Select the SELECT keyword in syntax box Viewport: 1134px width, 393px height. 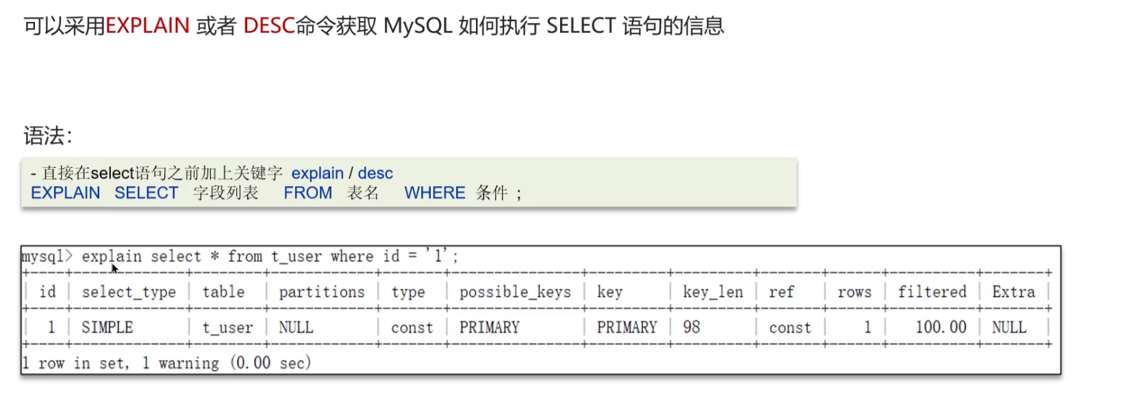pyautogui.click(x=147, y=193)
